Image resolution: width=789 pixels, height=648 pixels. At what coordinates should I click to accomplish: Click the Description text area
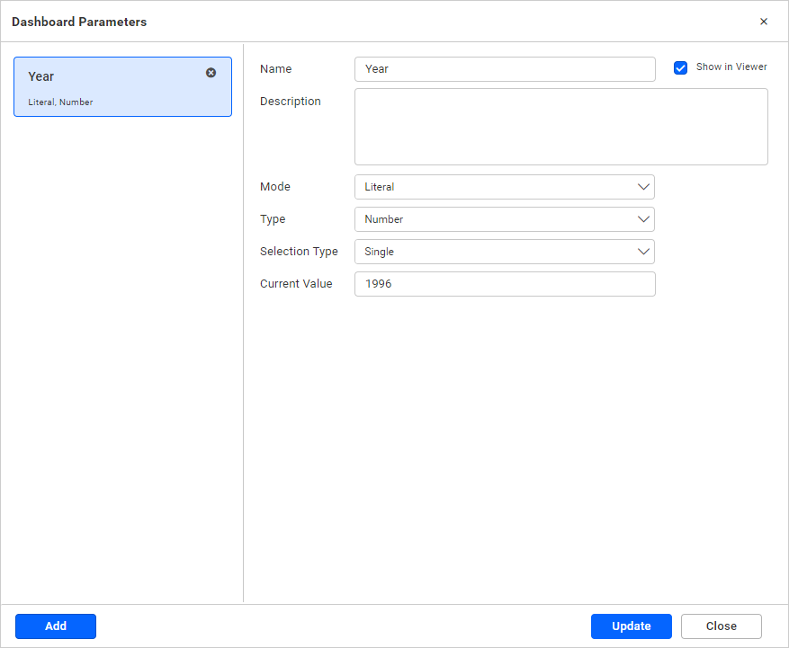coord(560,126)
